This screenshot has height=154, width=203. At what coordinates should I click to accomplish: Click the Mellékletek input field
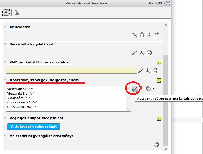click(x=68, y=35)
